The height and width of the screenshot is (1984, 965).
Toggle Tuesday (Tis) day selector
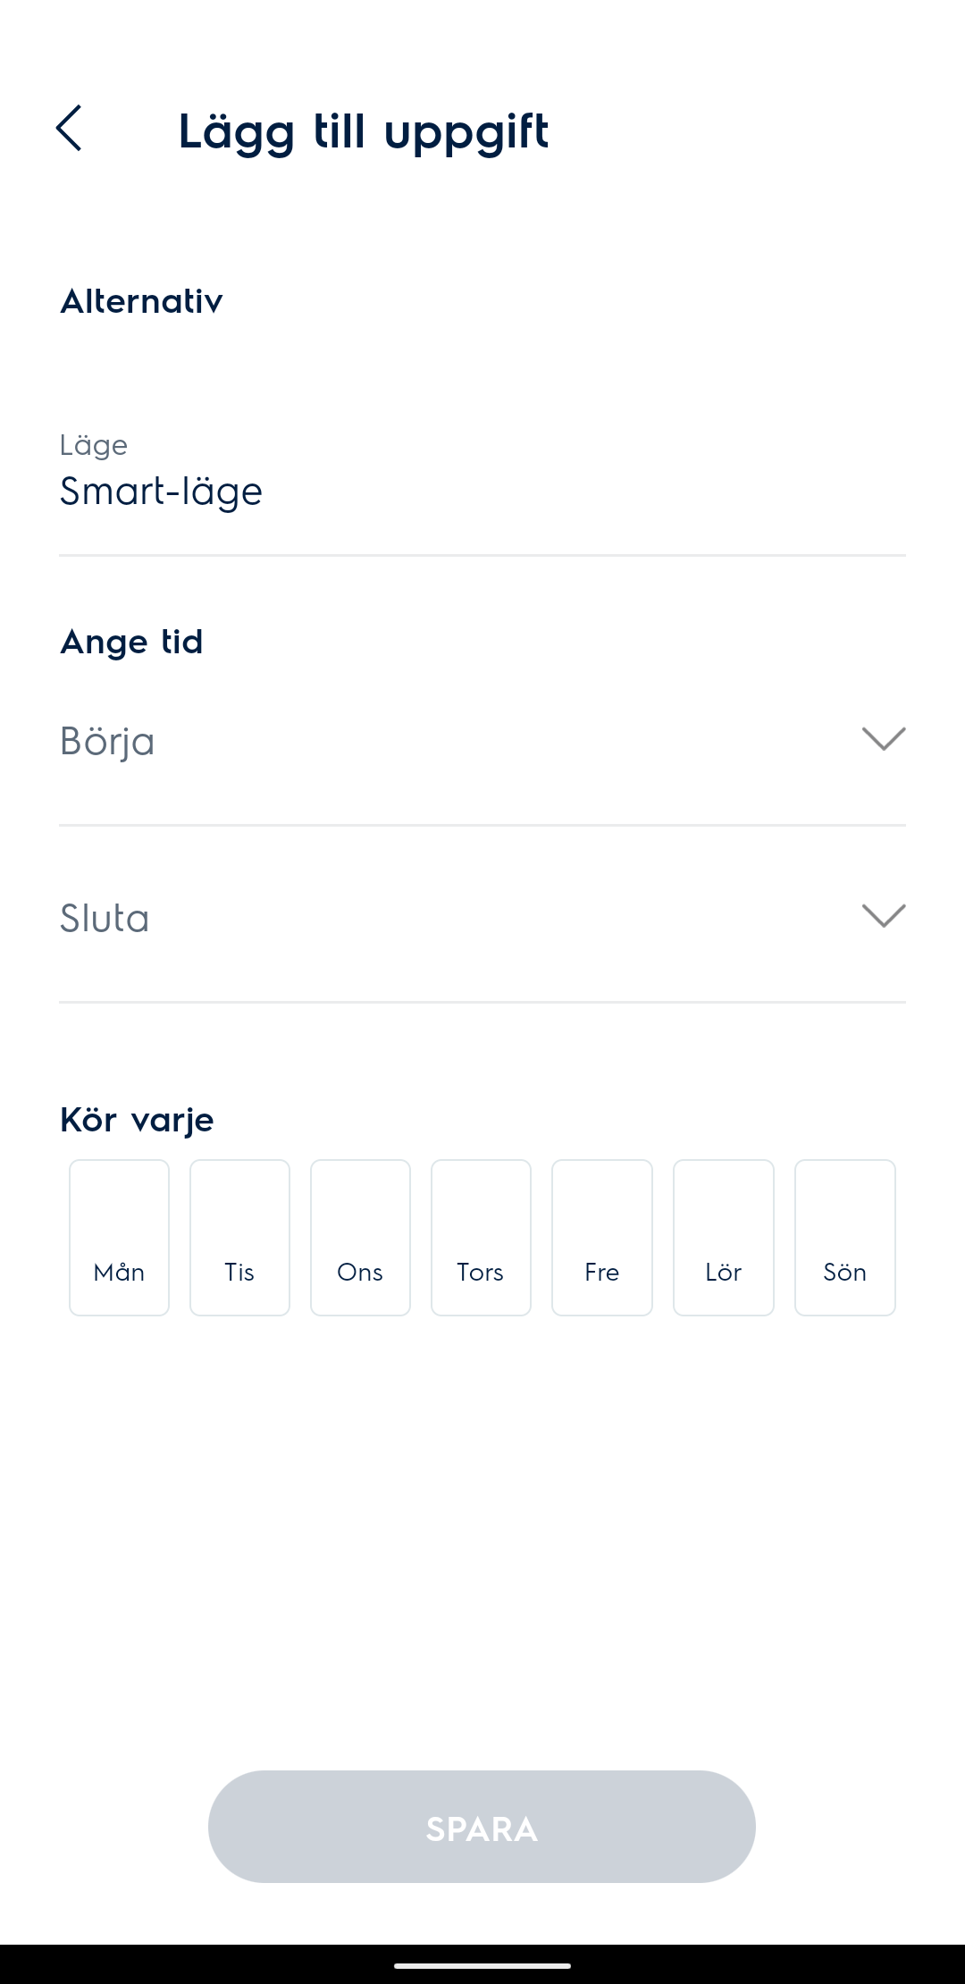[x=239, y=1237]
